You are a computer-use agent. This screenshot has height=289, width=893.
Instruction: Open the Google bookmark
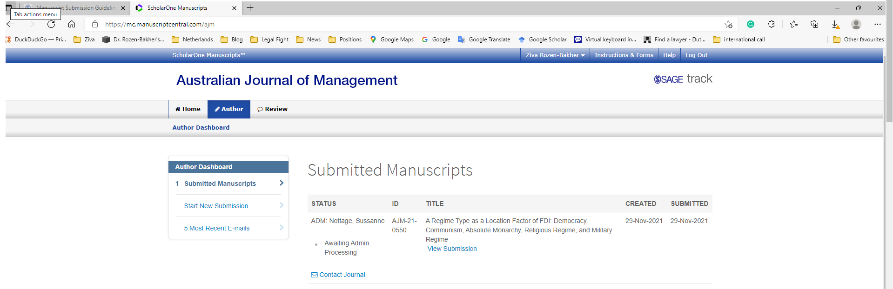click(436, 39)
